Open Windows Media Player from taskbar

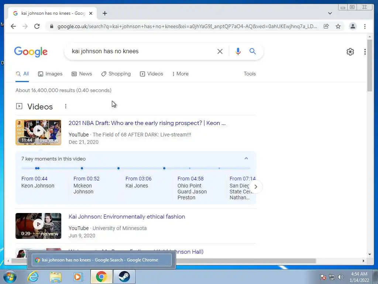pyautogui.click(x=78, y=277)
